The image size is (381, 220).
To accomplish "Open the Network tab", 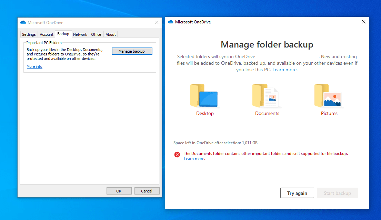I will 80,34.
